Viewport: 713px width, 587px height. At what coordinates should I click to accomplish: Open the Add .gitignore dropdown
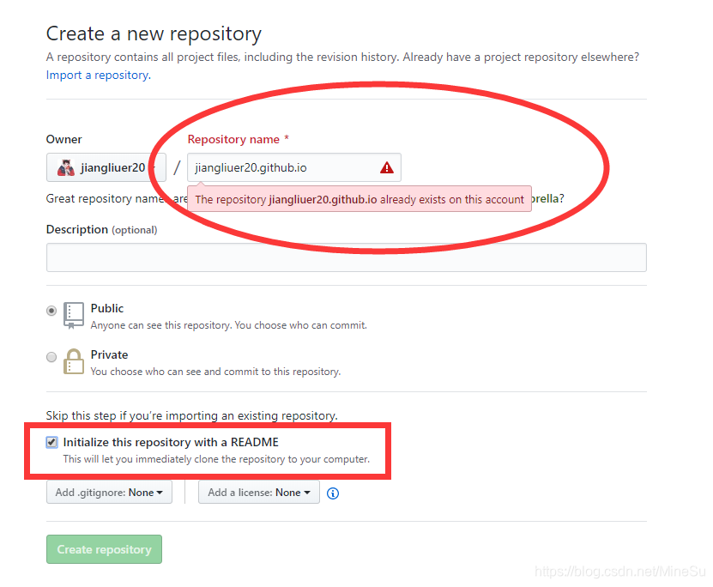109,493
